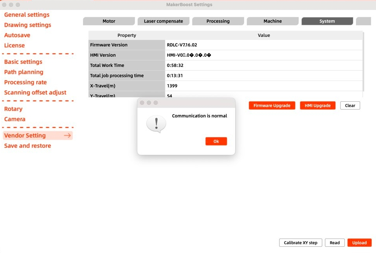
Task: Click Calibrate XY step button
Action: click(x=300, y=243)
